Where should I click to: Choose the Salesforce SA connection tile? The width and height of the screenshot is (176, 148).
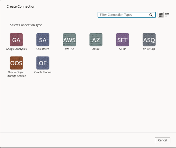[x=43, y=40]
